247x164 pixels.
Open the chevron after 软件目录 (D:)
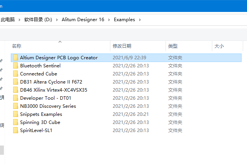point(57,20)
